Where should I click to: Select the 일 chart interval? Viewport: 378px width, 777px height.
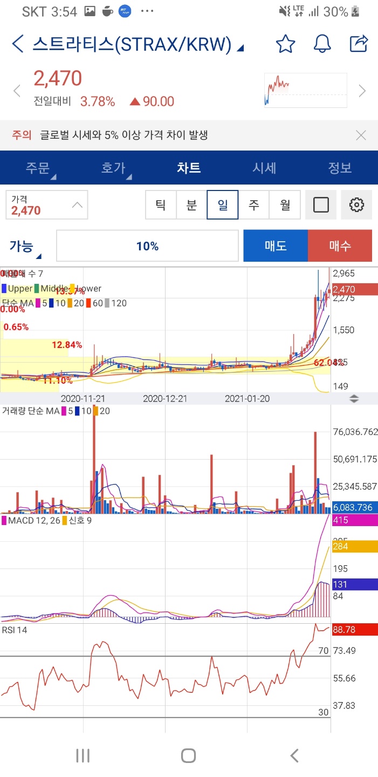pyautogui.click(x=222, y=205)
